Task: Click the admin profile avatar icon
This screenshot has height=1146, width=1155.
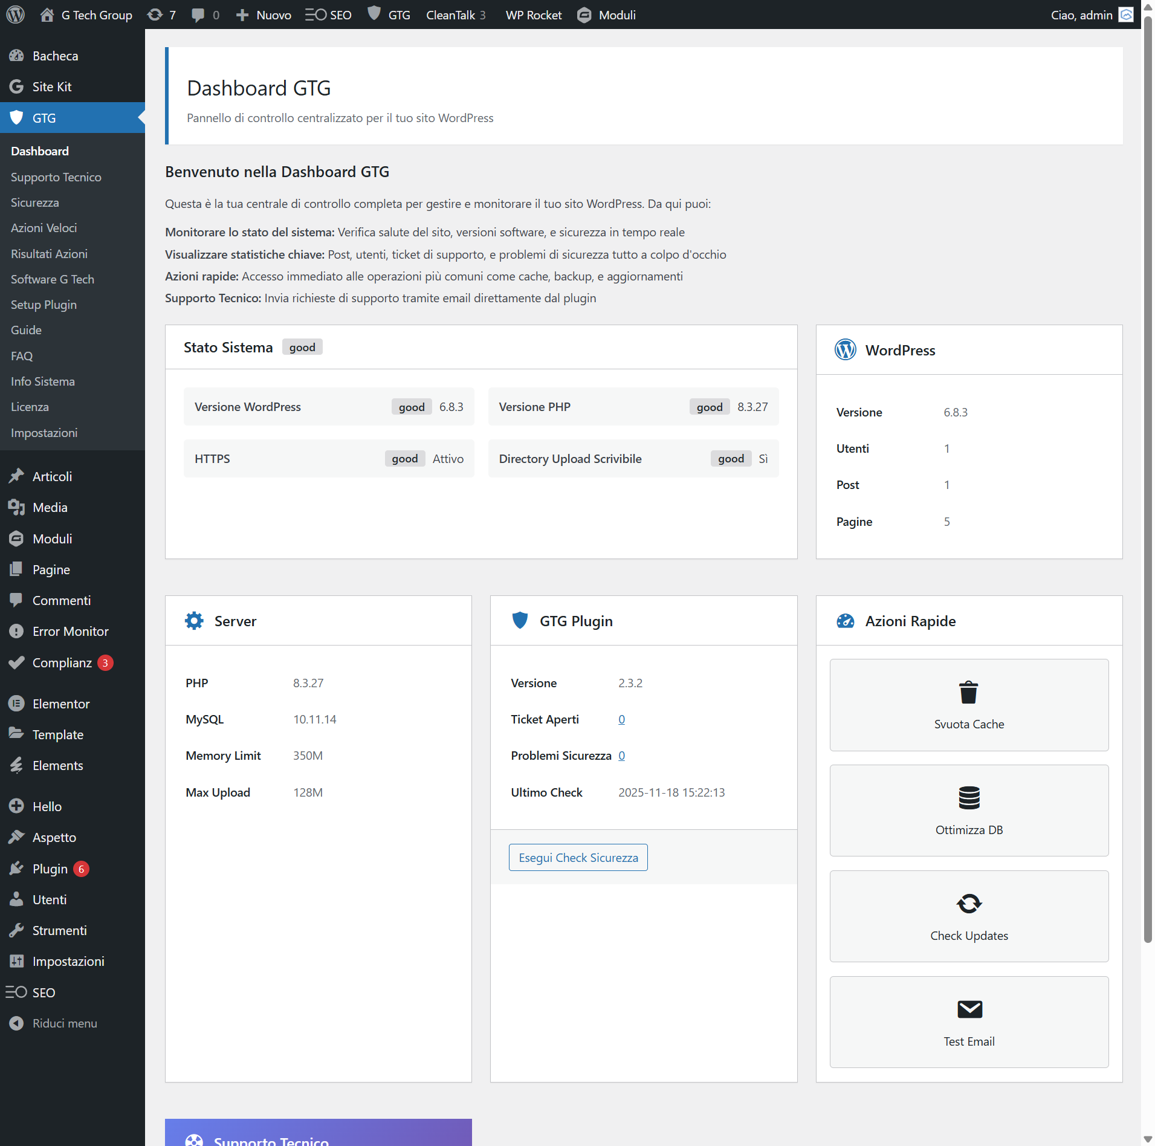Action: click(1126, 15)
